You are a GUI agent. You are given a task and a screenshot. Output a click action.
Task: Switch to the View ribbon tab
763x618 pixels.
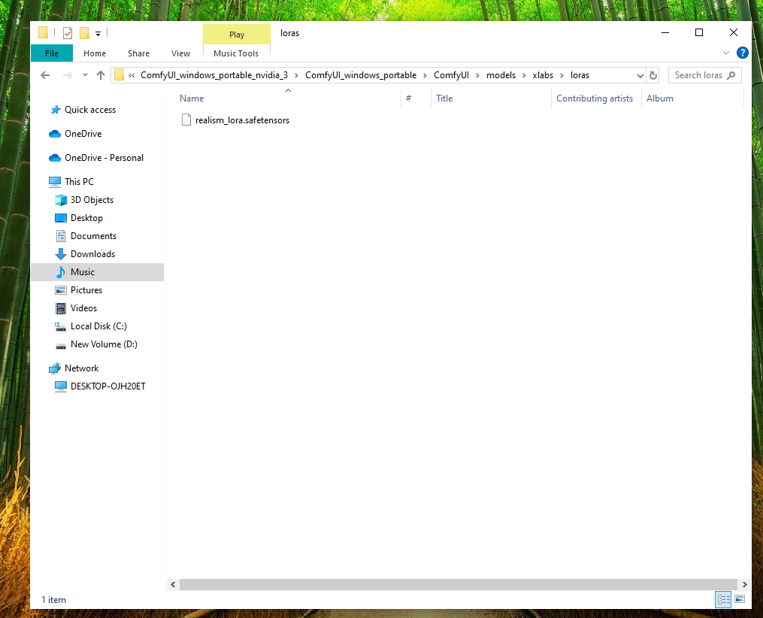[180, 53]
